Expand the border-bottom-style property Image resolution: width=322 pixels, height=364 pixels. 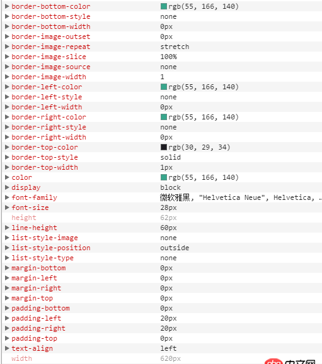click(7, 16)
